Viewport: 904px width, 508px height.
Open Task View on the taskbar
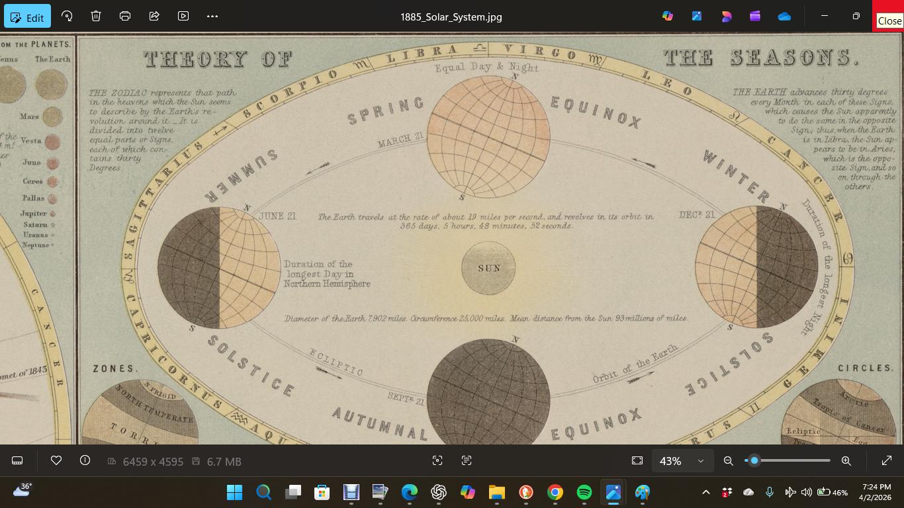tap(293, 492)
